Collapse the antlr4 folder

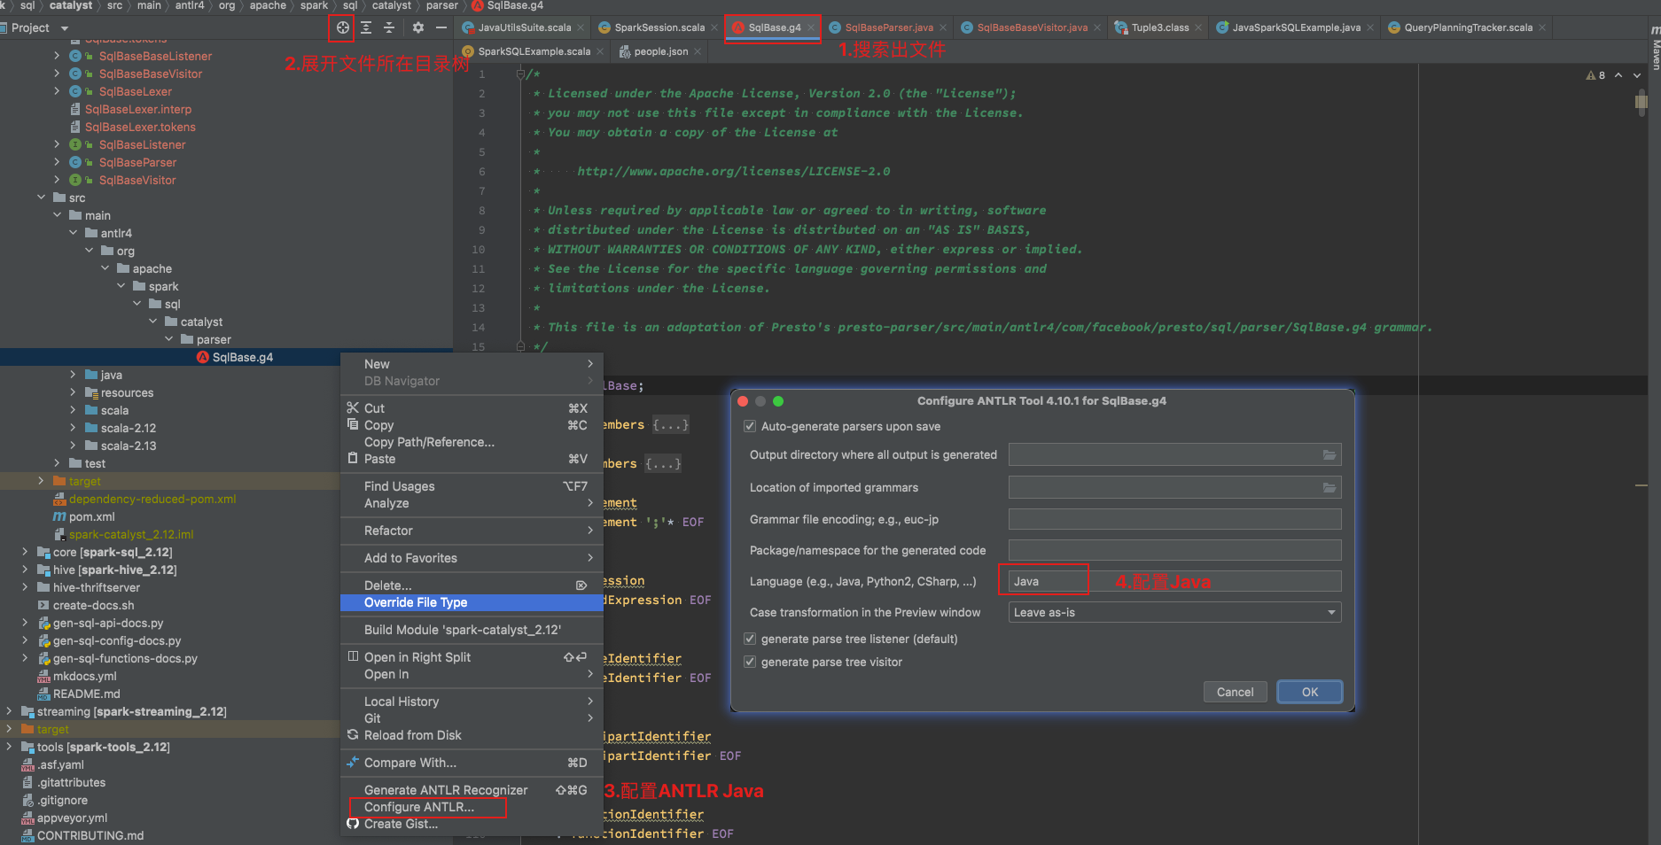point(73,233)
